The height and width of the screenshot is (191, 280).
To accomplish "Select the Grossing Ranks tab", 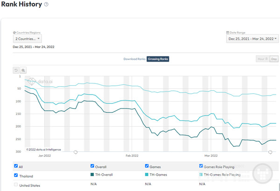I will click(158, 59).
